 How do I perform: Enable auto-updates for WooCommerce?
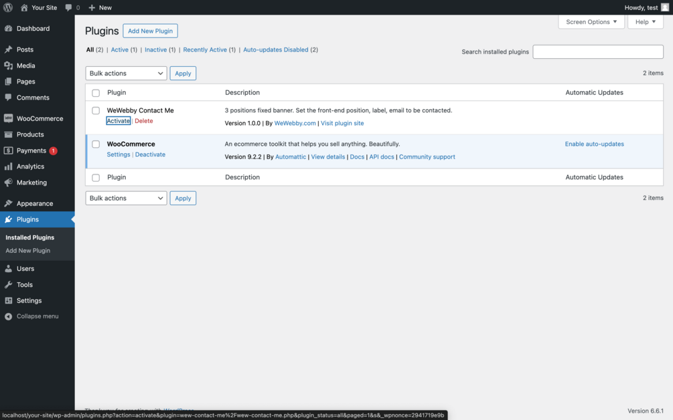(595, 144)
